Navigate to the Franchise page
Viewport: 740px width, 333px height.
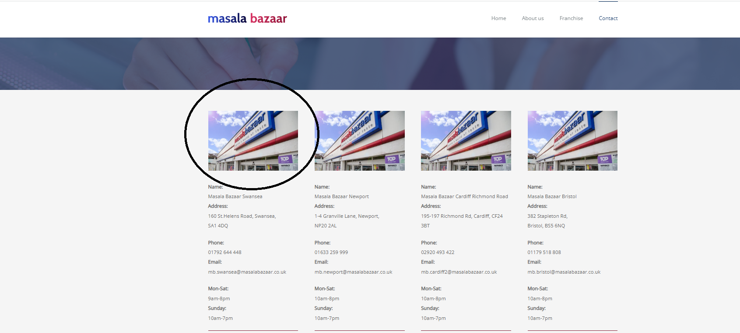click(571, 18)
